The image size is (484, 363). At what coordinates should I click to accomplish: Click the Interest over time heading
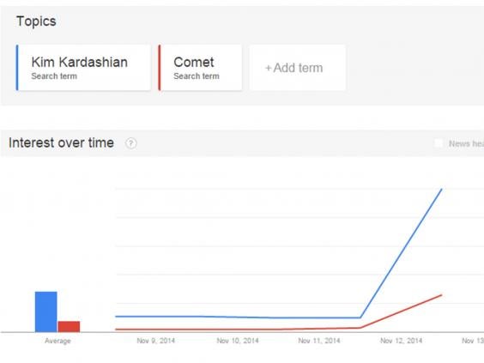[62, 143]
